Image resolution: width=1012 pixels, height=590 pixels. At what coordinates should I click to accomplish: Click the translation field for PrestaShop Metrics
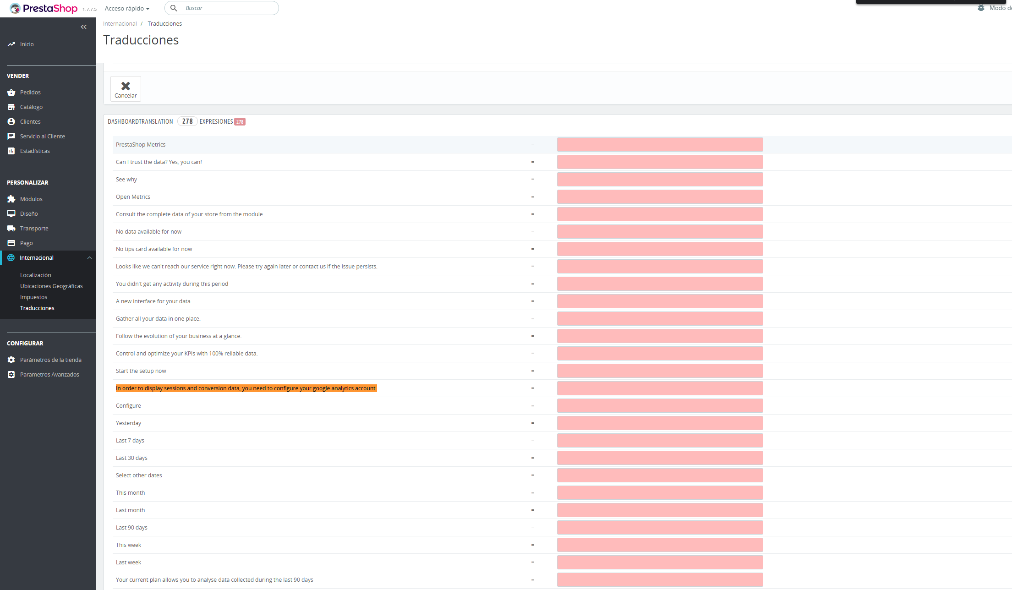coord(659,144)
